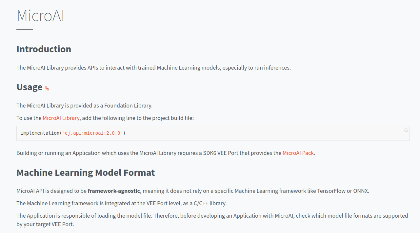420x233 pixels.
Task: Click the short rule under the MicroAI title
Action: 25,29
